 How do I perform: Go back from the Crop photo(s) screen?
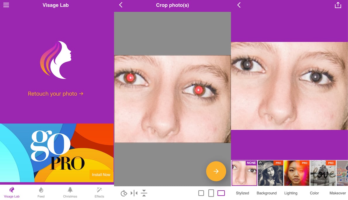pos(121,5)
